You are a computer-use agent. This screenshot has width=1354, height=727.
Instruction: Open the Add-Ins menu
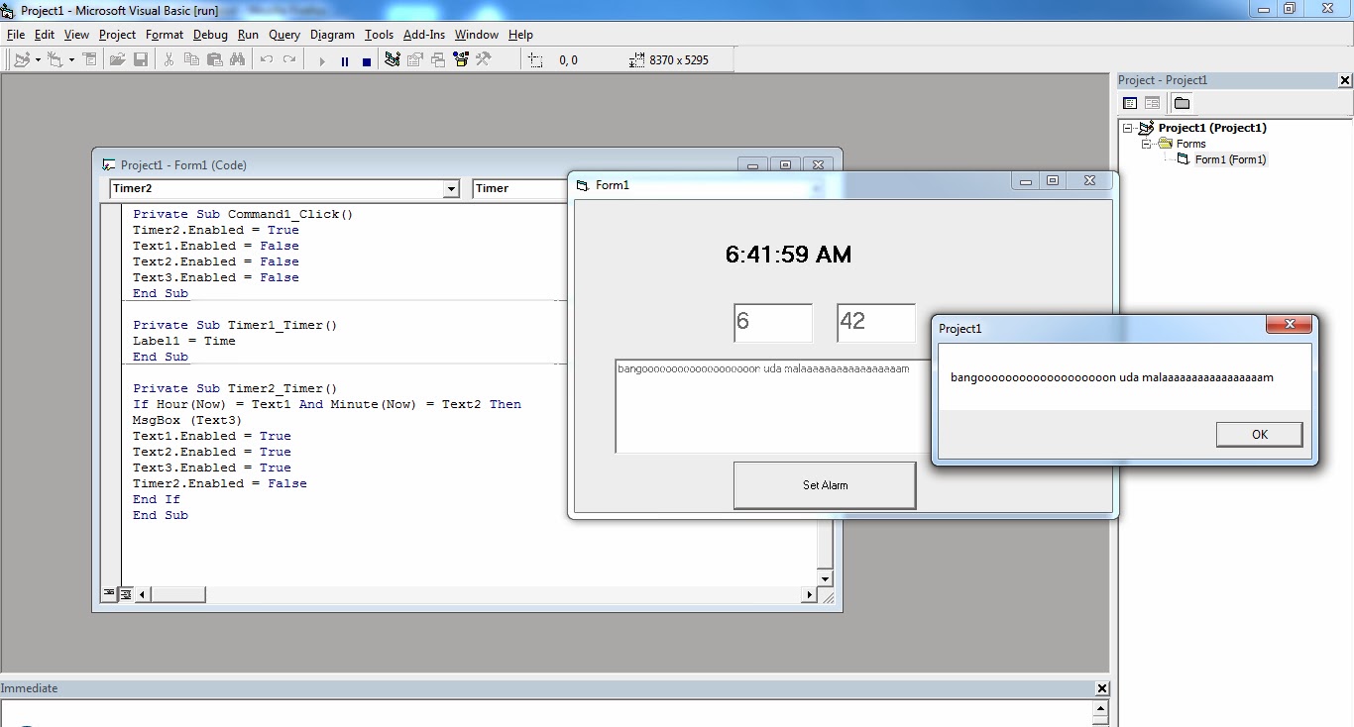424,35
